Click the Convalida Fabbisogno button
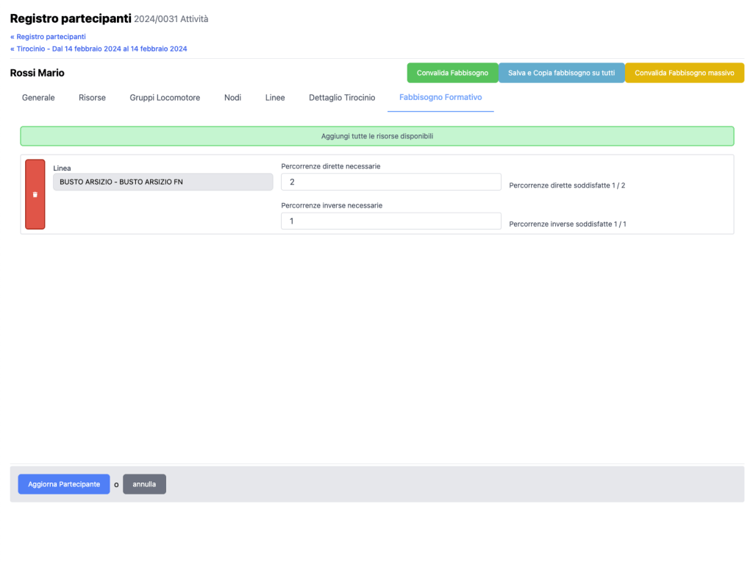This screenshot has height=565, width=753. pyautogui.click(x=452, y=73)
